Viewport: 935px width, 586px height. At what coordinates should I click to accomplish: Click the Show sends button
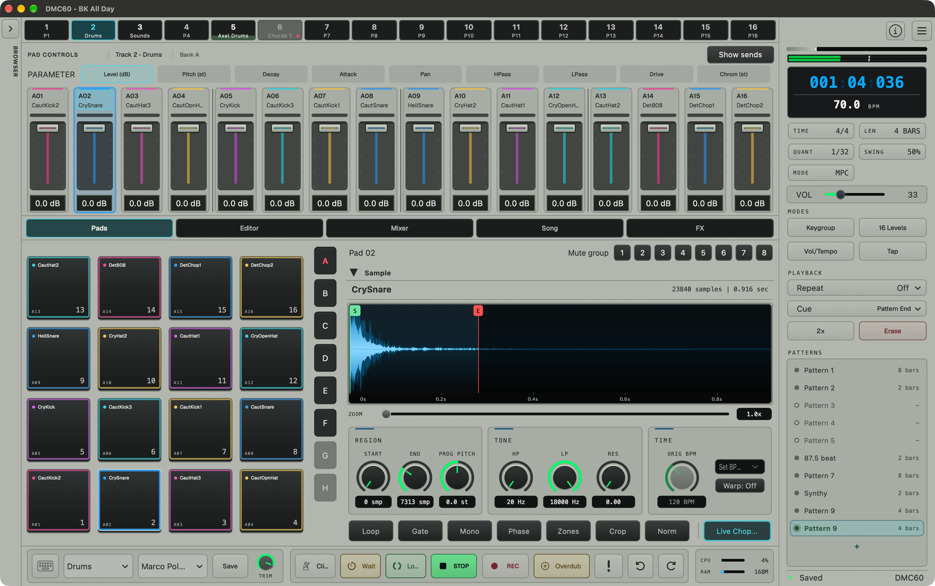pyautogui.click(x=740, y=55)
